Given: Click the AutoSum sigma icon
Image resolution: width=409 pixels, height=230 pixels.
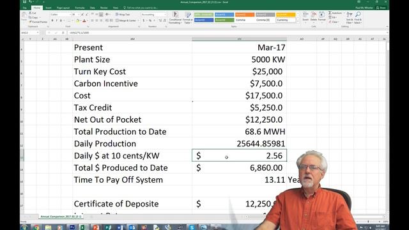Looking at the screenshot, I should 330,13.
